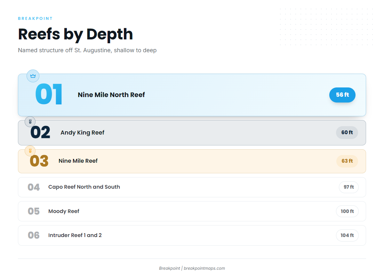This screenshot has height=279, width=384.
Task: Click the medal badge on Andy King Reef card
Action: (30, 122)
